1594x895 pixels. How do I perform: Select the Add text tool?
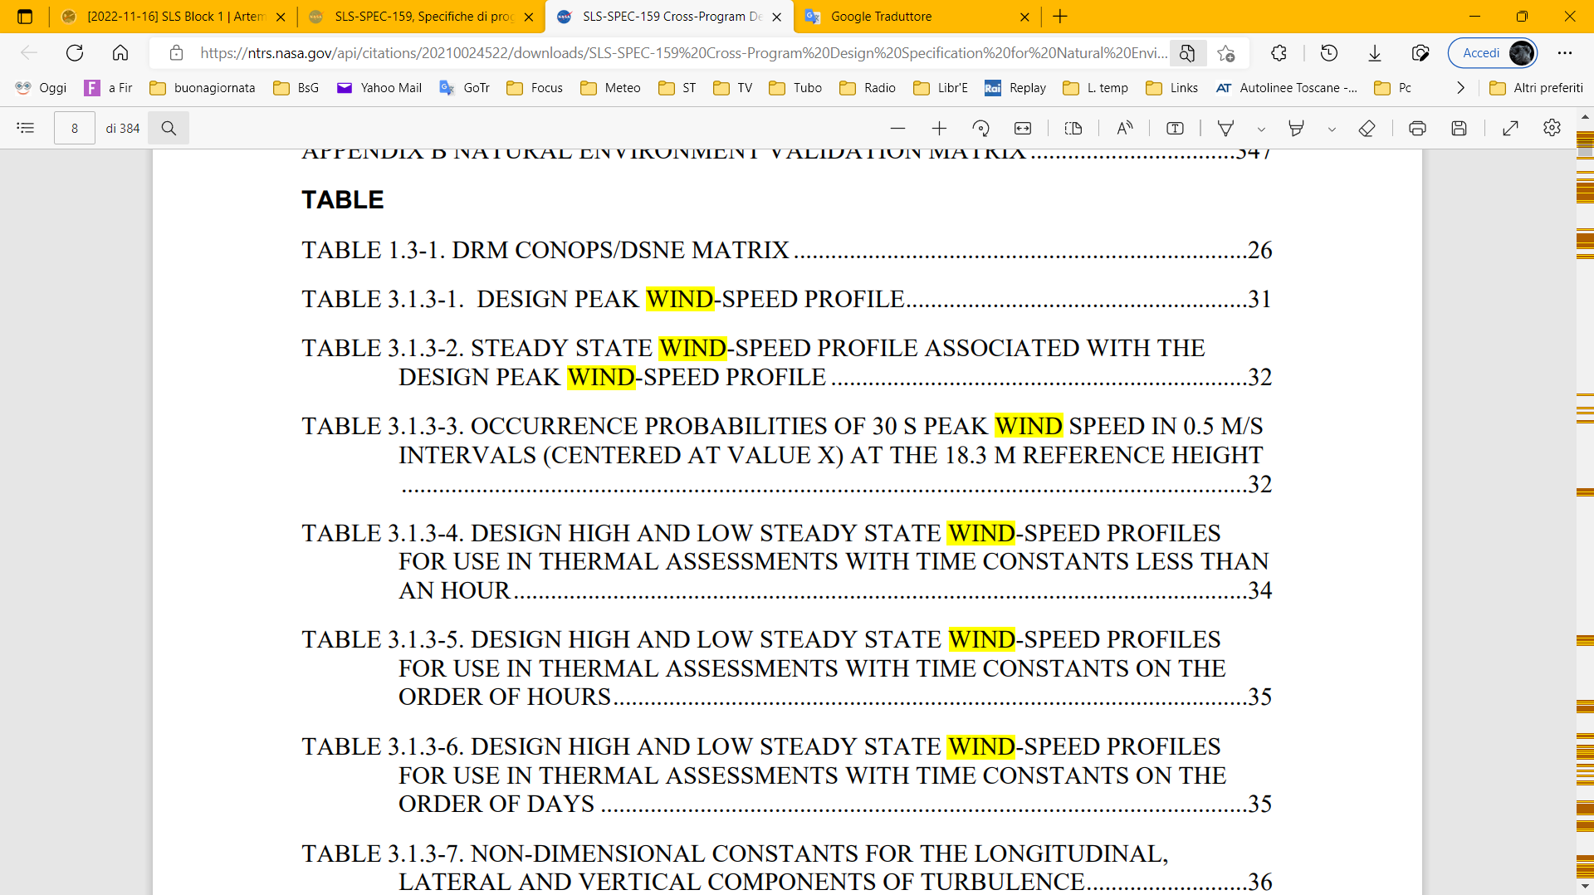point(1175,128)
